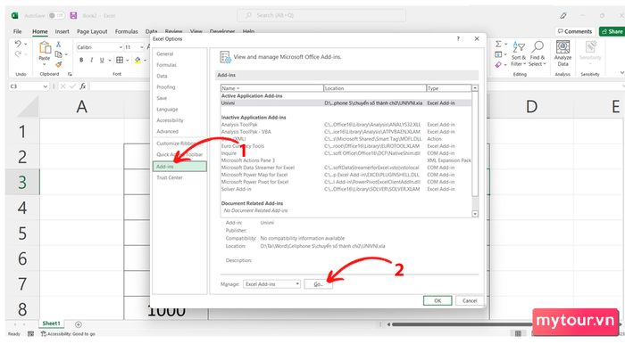The width and height of the screenshot is (625, 344).
Task: Expand the Borders dropdown arrow
Action: coord(127,61)
